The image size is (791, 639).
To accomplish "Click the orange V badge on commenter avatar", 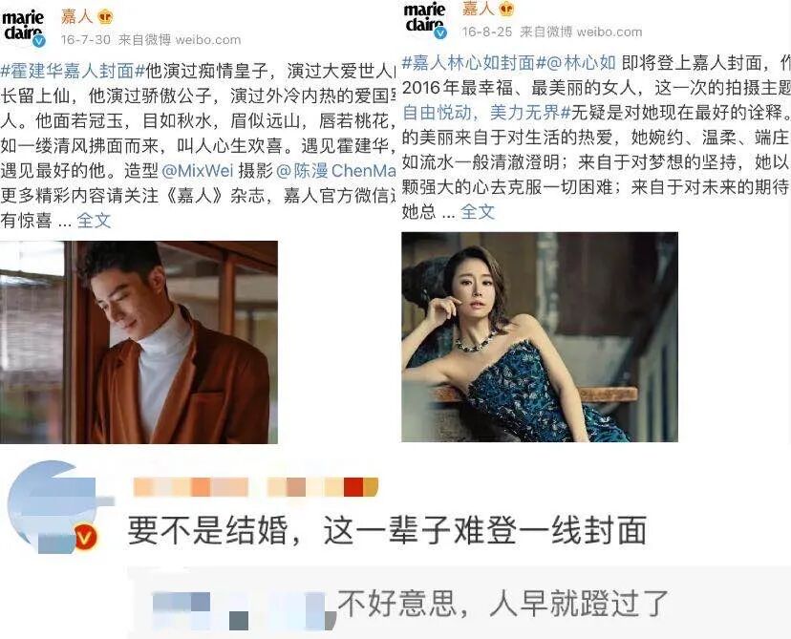I will (x=85, y=536).
